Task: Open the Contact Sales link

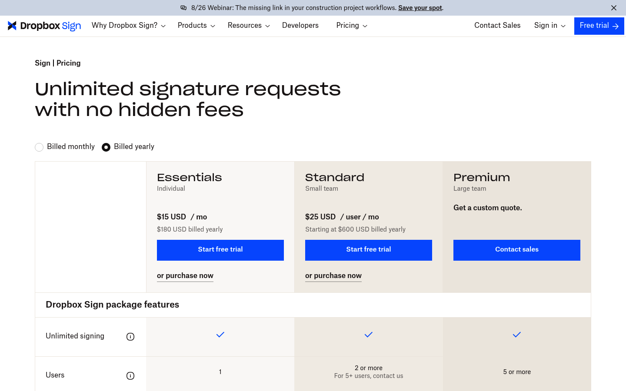Action: point(497,26)
